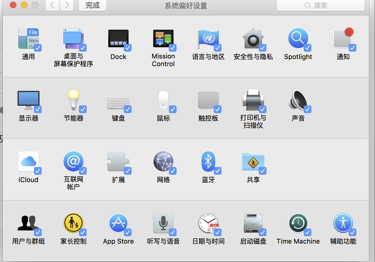Open the Bluetooth (蓝牙) icon
Viewport: 375px width, 262px height.
tap(208, 162)
